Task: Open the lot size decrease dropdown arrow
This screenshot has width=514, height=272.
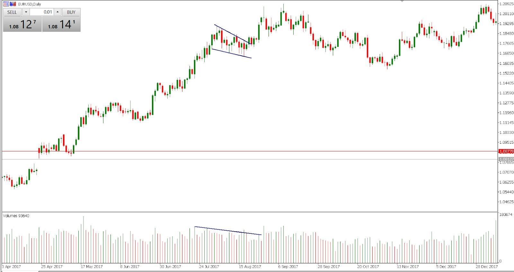Action: [x=25, y=12]
